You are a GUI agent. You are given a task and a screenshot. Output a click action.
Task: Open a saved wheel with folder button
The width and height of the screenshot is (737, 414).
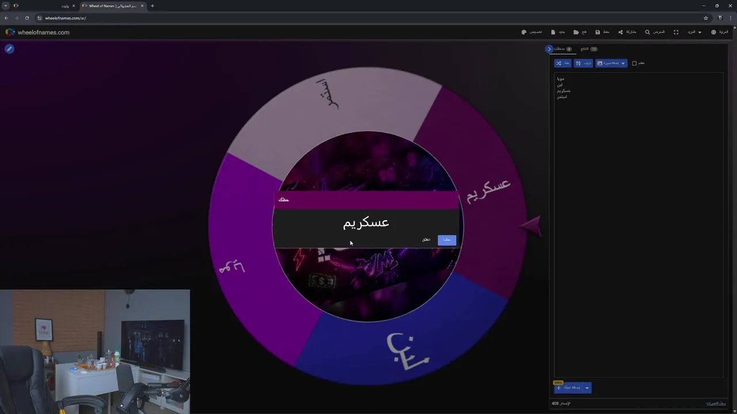coord(580,32)
